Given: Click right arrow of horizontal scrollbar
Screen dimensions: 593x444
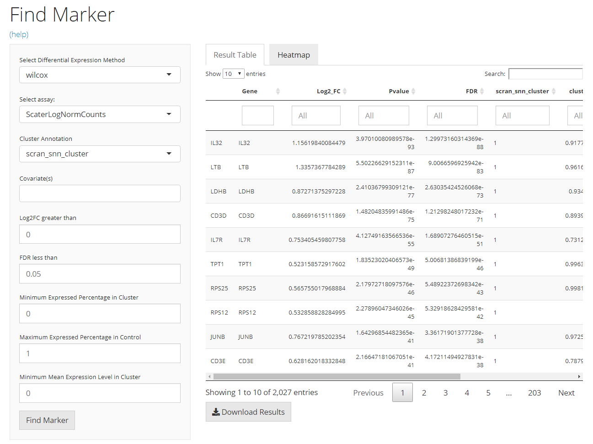Looking at the screenshot, I should [579, 377].
